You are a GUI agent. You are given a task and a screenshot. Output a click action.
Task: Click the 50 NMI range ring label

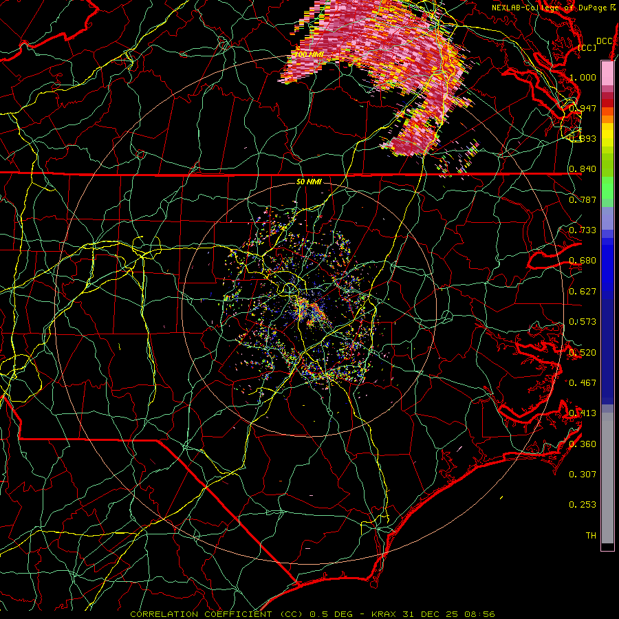[309, 182]
